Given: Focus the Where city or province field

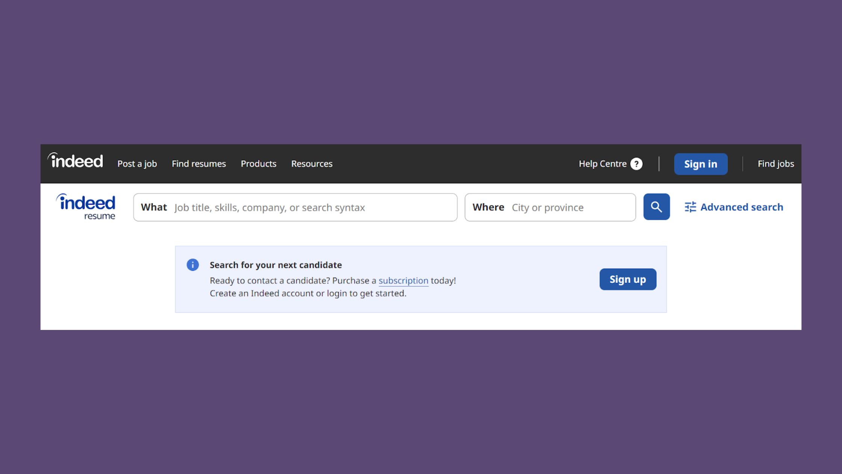Looking at the screenshot, I should click(x=550, y=207).
